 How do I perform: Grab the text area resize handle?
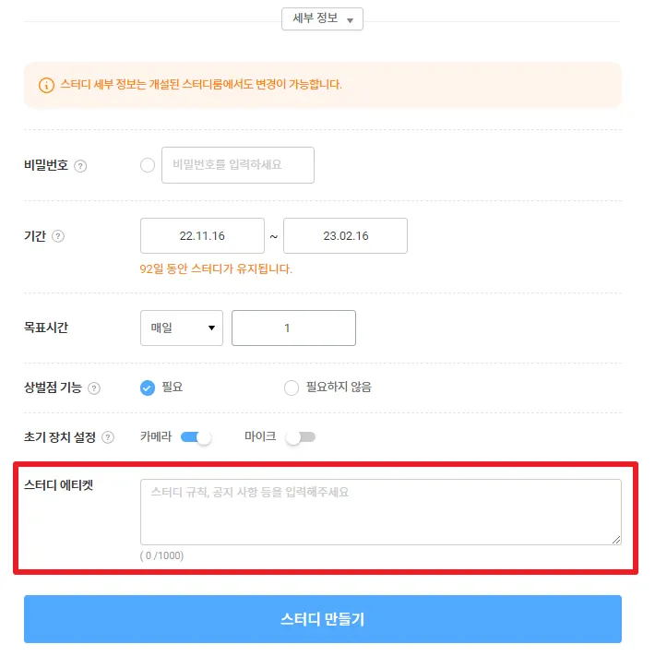coord(616,539)
